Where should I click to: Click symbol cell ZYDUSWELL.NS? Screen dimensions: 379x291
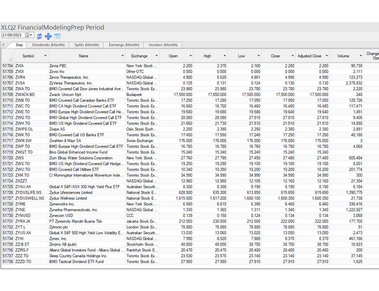31,198
